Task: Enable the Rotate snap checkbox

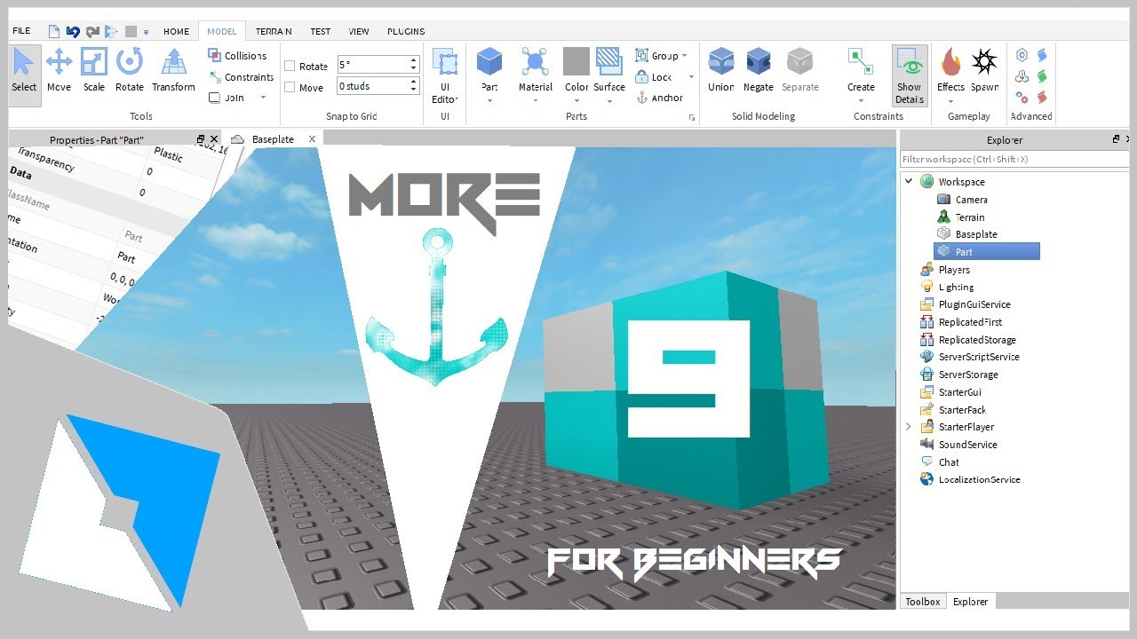Action: [x=290, y=67]
